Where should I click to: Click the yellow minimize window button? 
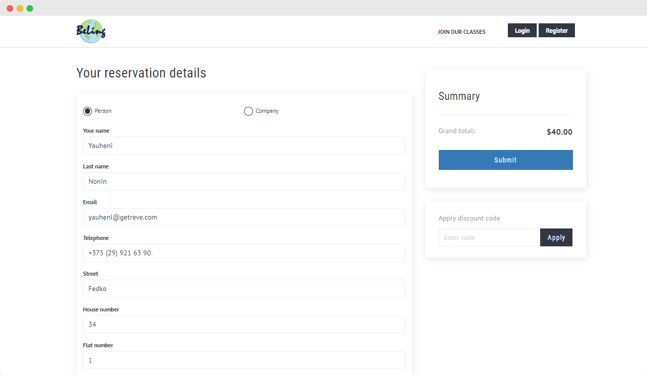point(20,8)
